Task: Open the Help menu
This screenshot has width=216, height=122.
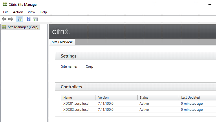Action: [43, 12]
